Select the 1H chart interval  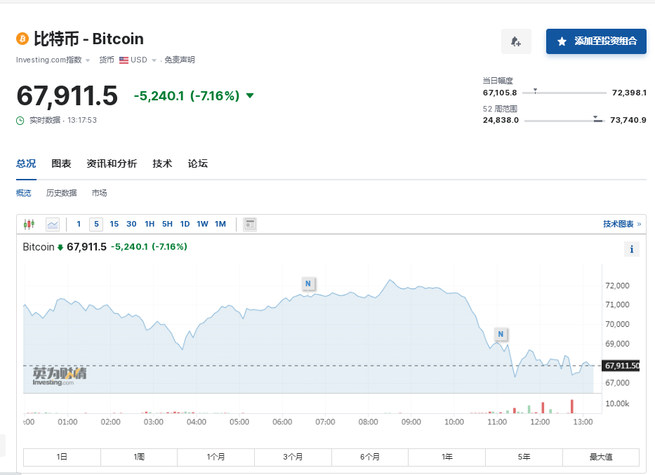click(x=150, y=225)
